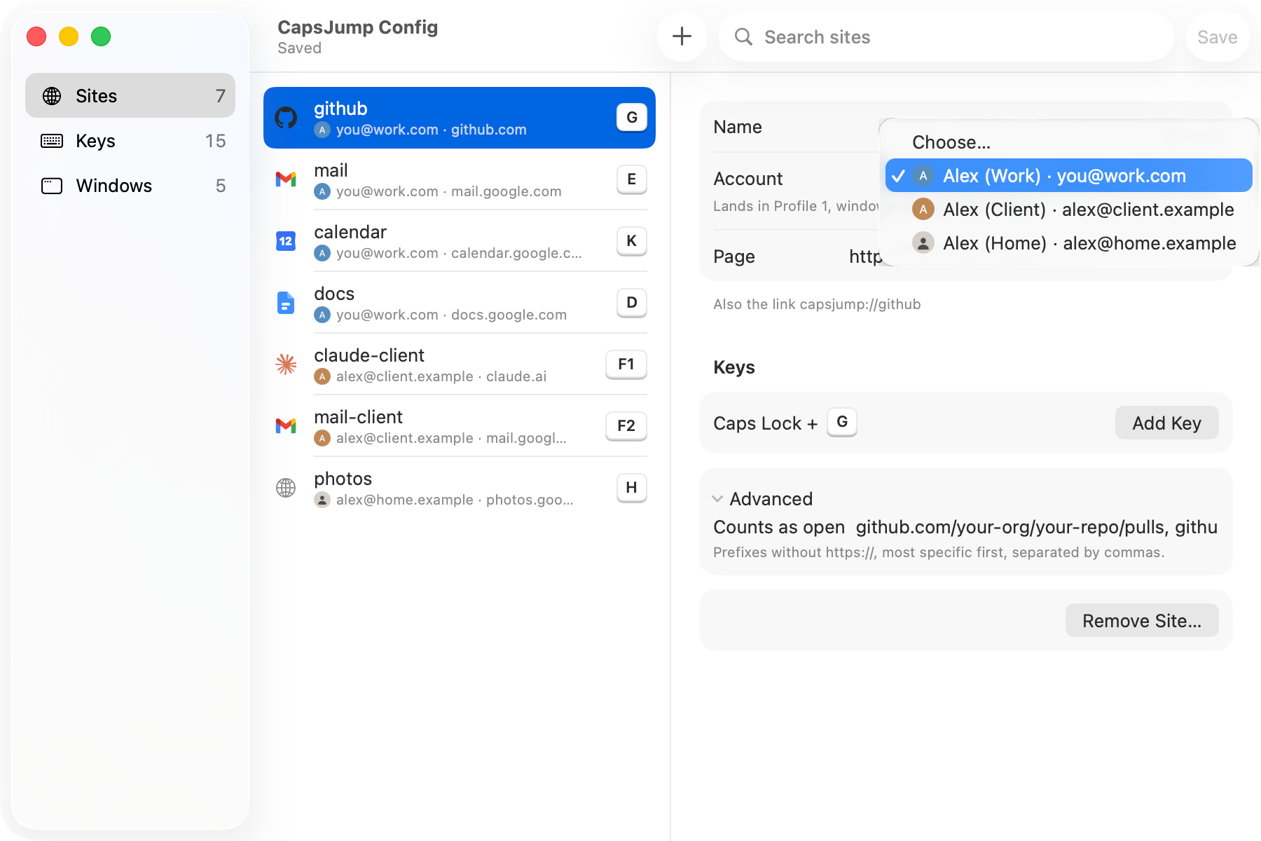1261x841 pixels.
Task: Click the Remove Site... button
Action: coord(1142,621)
